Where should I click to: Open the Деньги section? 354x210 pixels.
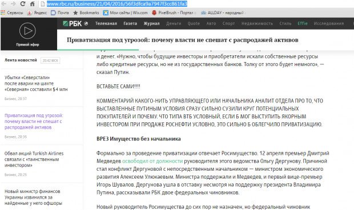coord(174,23)
